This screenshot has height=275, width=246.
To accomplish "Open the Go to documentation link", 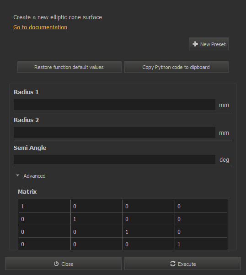I will [x=40, y=27].
